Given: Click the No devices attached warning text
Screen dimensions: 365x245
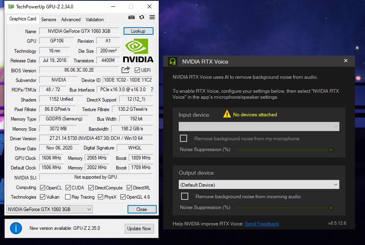Looking at the screenshot, I should pos(255,114).
